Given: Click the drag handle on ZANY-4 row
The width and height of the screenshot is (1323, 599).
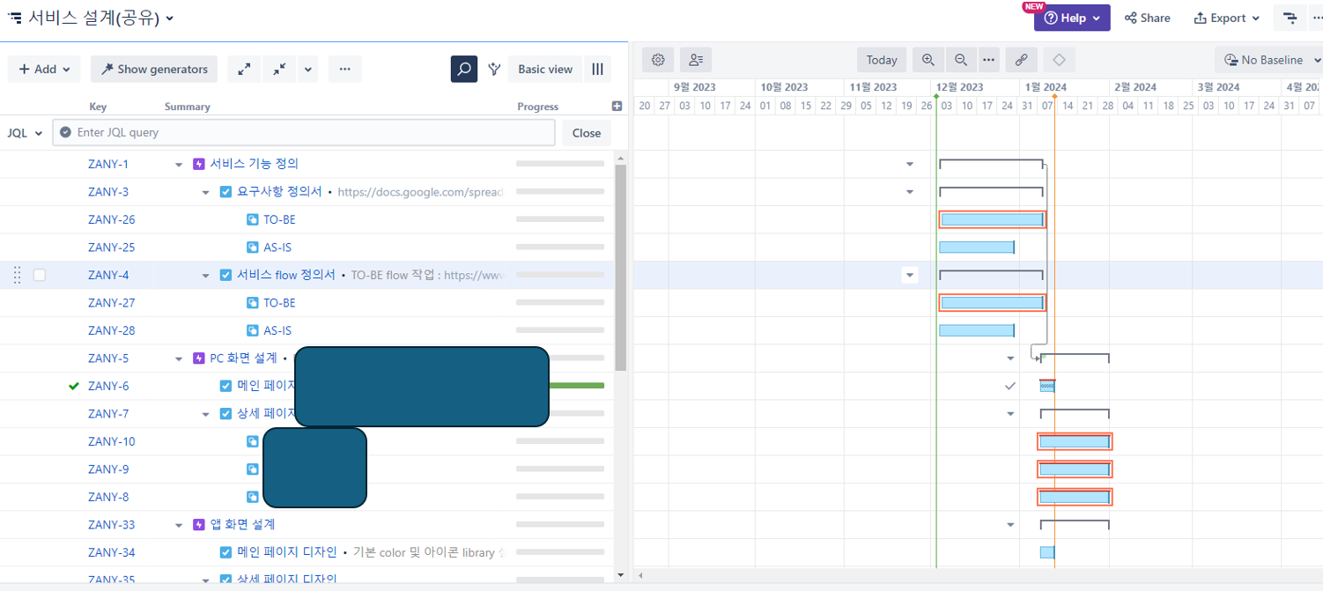Looking at the screenshot, I should tap(17, 275).
